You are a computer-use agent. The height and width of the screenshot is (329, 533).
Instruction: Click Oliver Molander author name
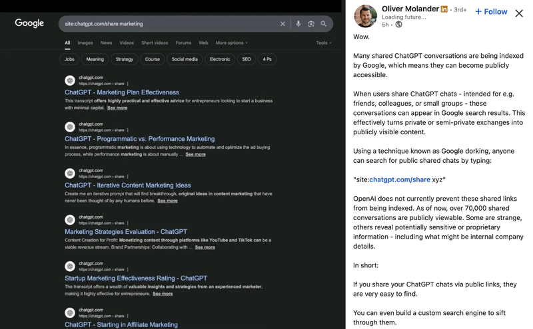[410, 9]
